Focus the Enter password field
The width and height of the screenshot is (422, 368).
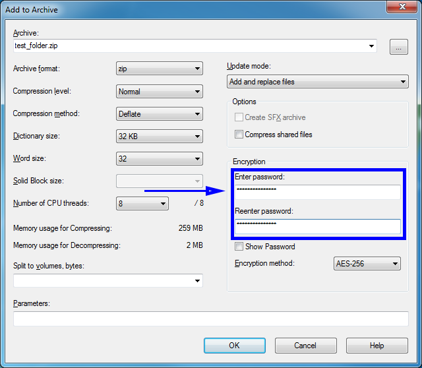[x=316, y=192]
